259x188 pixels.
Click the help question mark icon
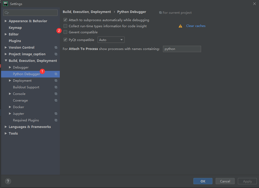(x=8, y=181)
